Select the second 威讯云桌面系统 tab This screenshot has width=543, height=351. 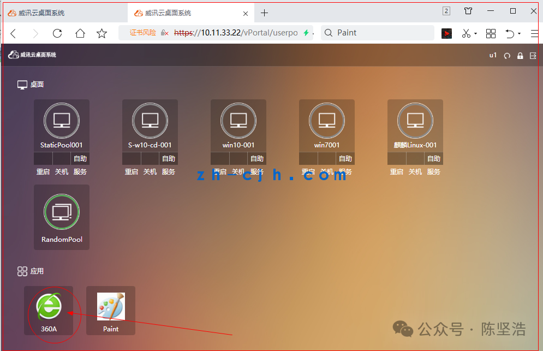point(190,13)
